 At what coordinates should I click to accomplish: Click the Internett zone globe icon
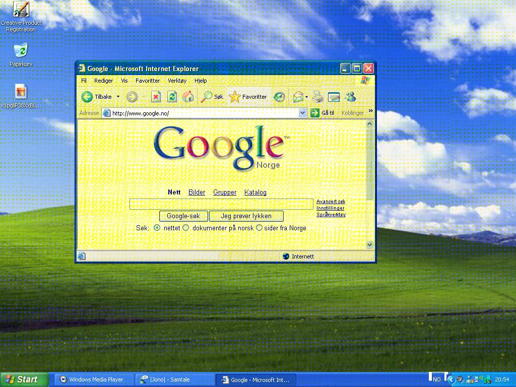pos(286,256)
